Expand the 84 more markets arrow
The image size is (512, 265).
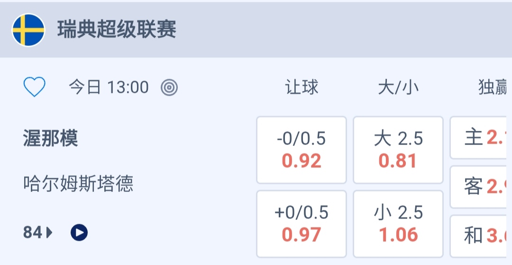point(49,232)
